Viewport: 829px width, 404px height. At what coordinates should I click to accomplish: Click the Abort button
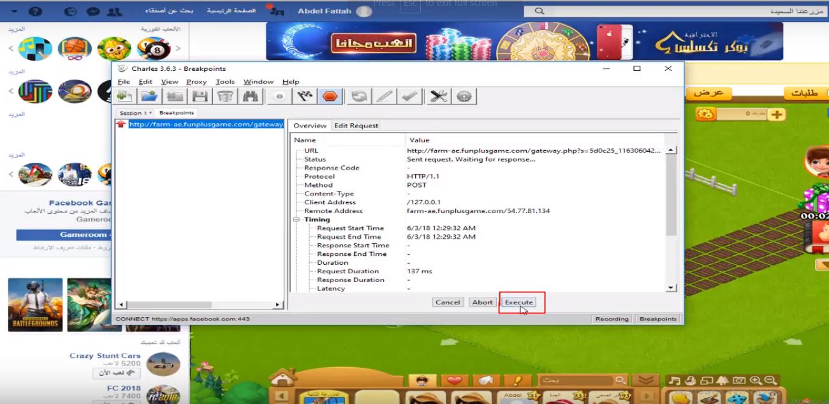coord(482,303)
